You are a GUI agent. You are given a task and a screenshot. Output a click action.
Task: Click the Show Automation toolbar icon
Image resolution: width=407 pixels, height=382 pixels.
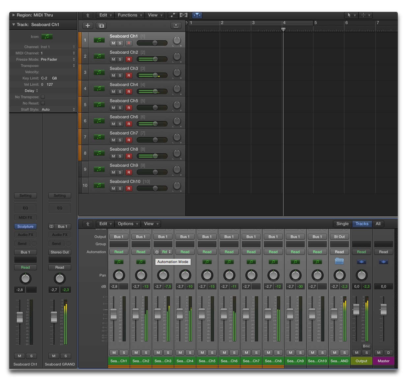[x=173, y=15]
